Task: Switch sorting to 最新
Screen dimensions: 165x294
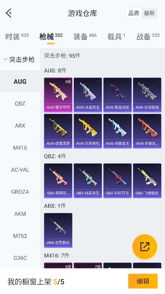Action: [x=149, y=13]
